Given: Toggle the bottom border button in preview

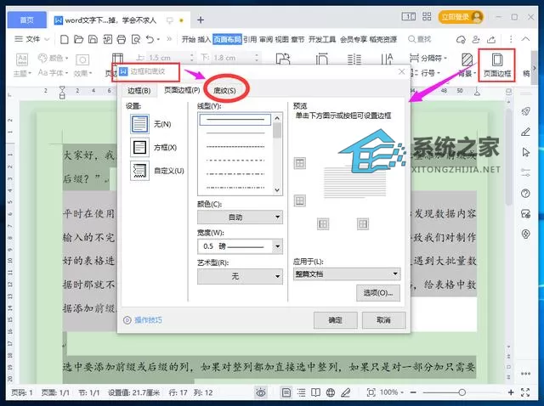Looking at the screenshot, I should pyautogui.click(x=300, y=200).
